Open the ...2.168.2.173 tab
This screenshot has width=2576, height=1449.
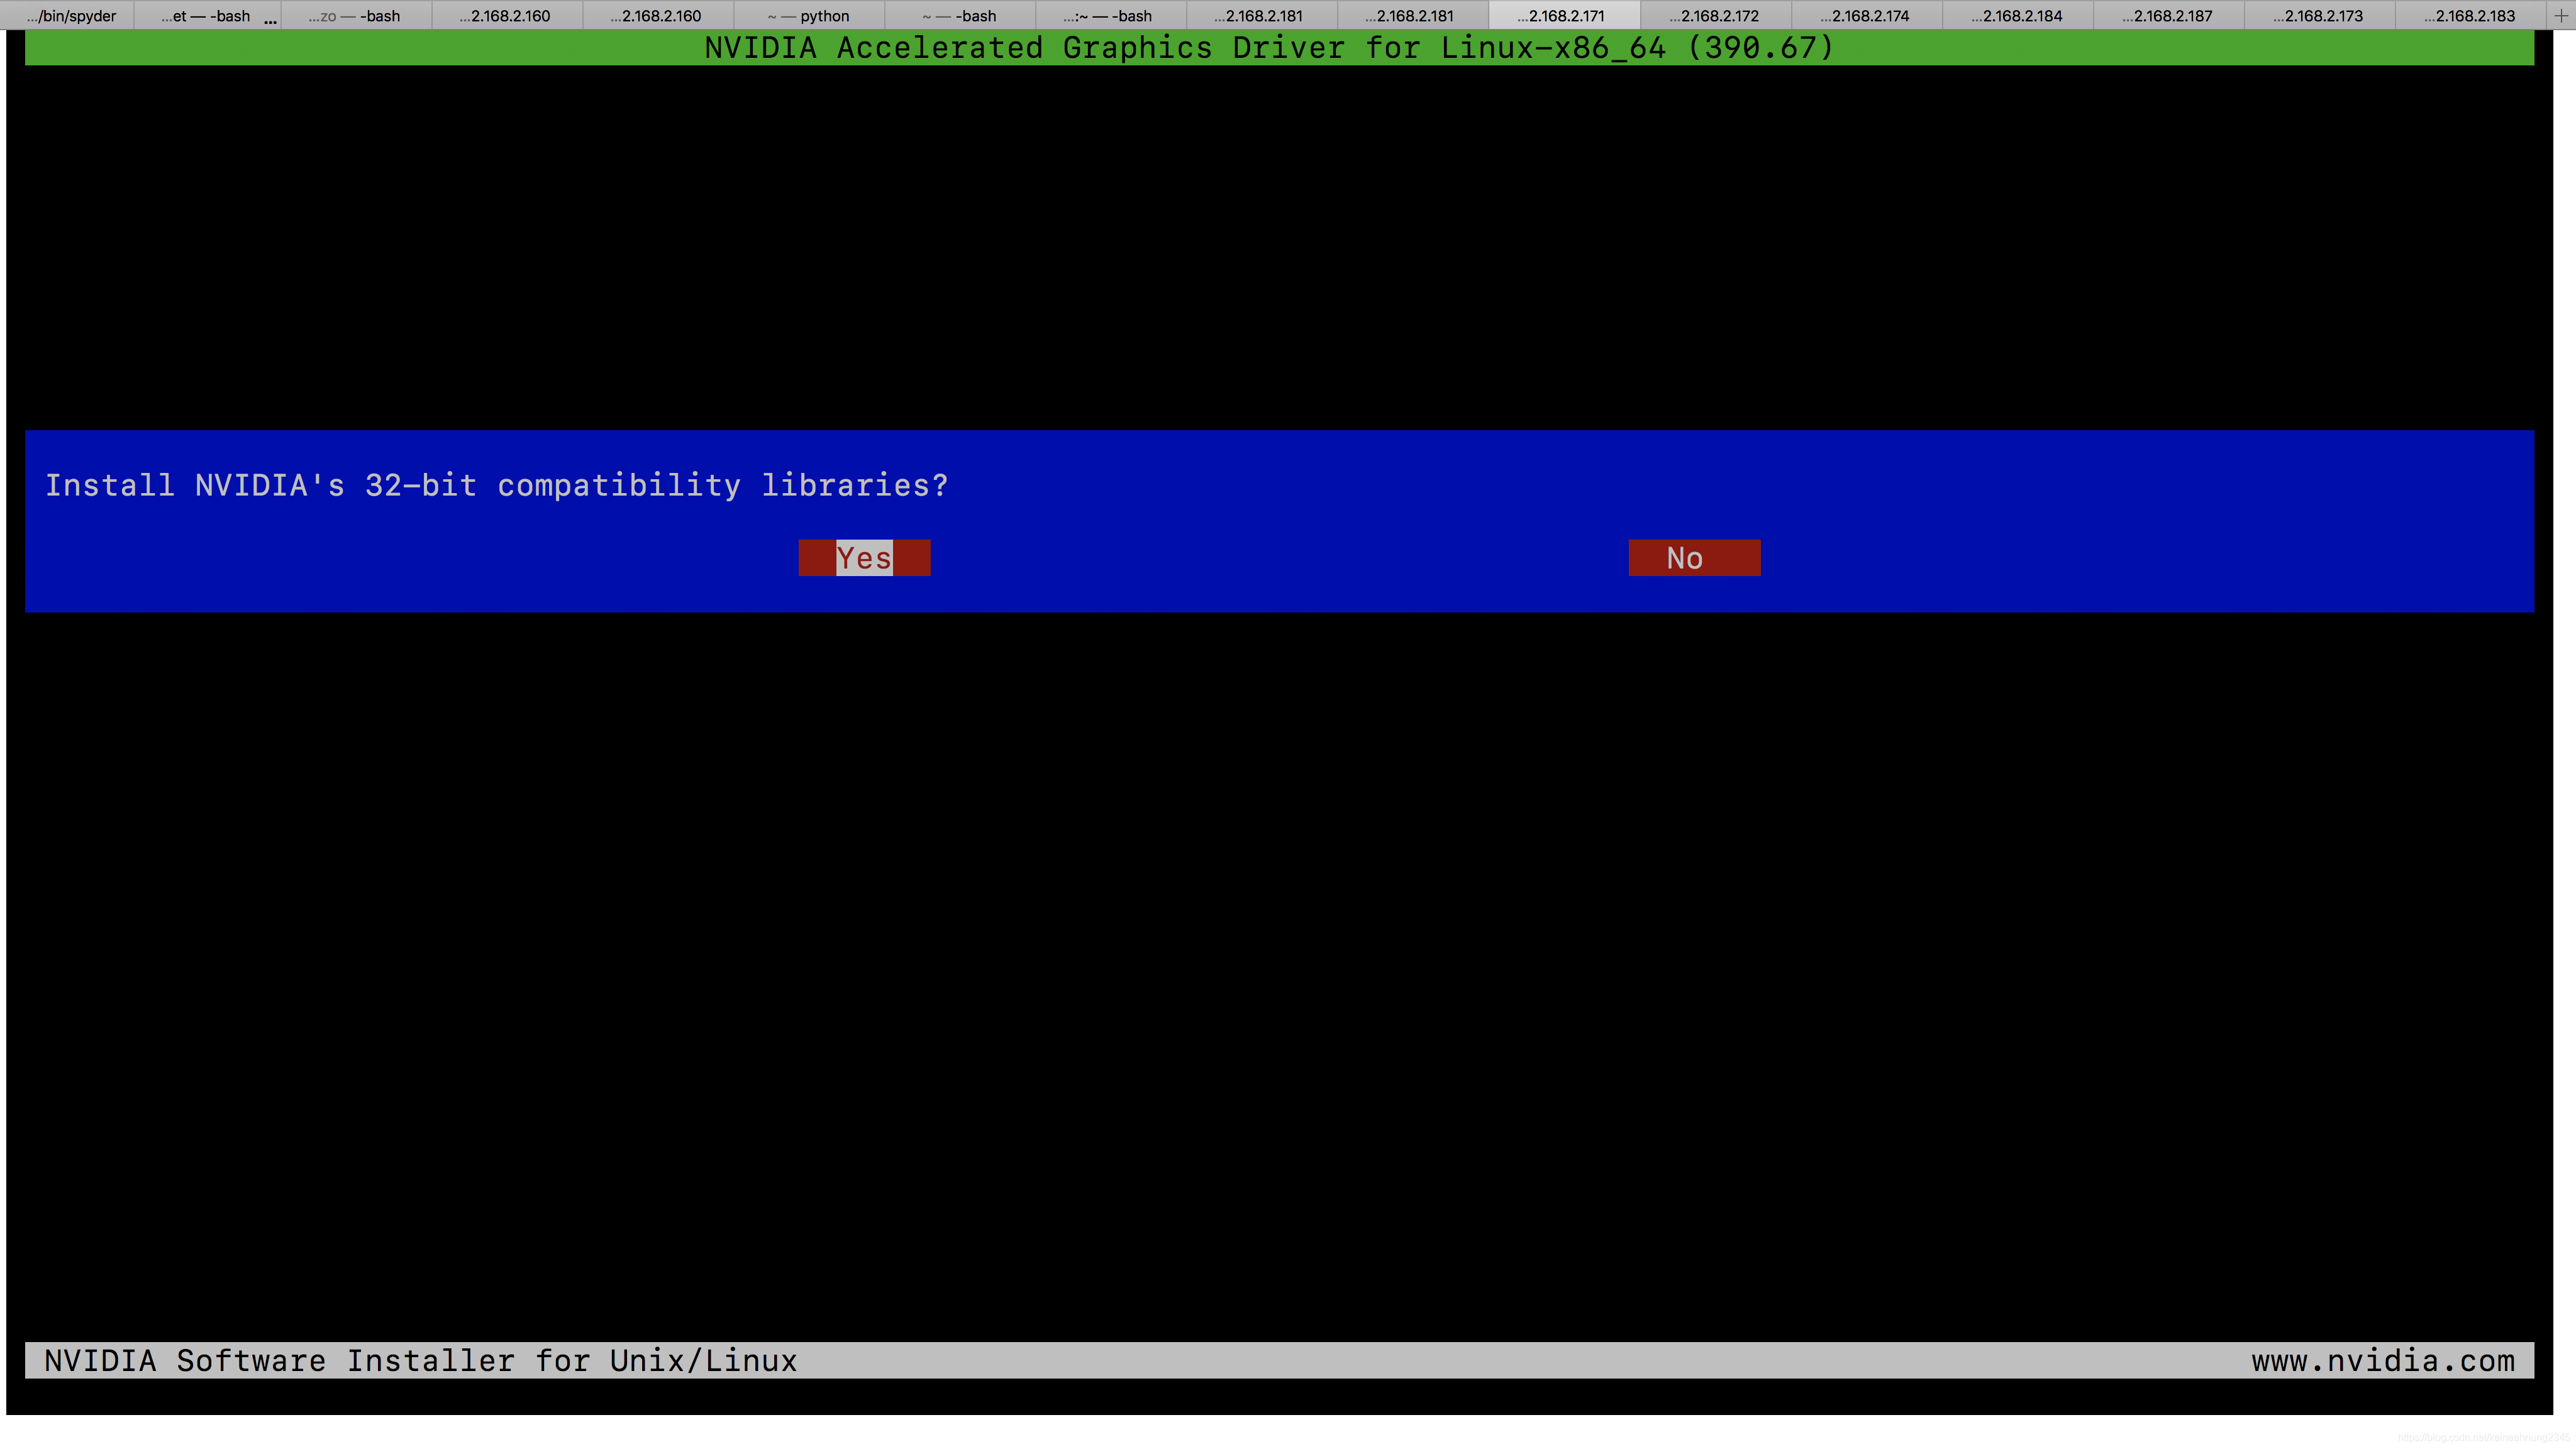[2318, 16]
